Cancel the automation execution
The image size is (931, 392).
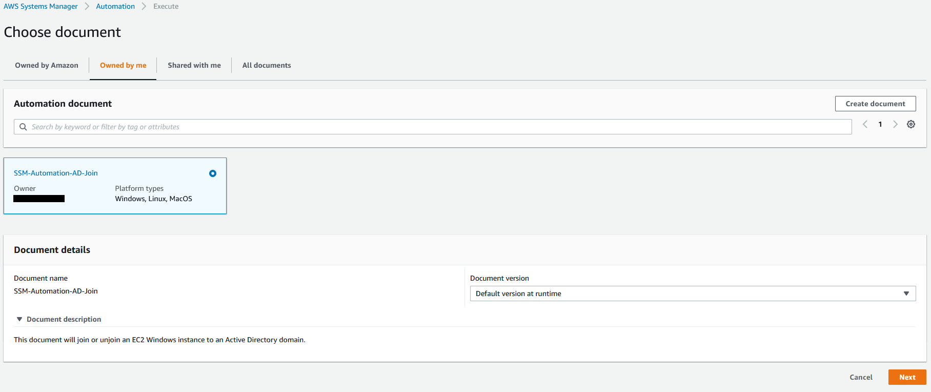click(861, 377)
